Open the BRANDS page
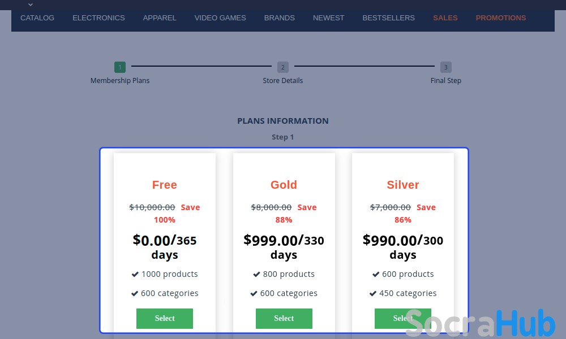This screenshot has height=339, width=566. tap(280, 18)
